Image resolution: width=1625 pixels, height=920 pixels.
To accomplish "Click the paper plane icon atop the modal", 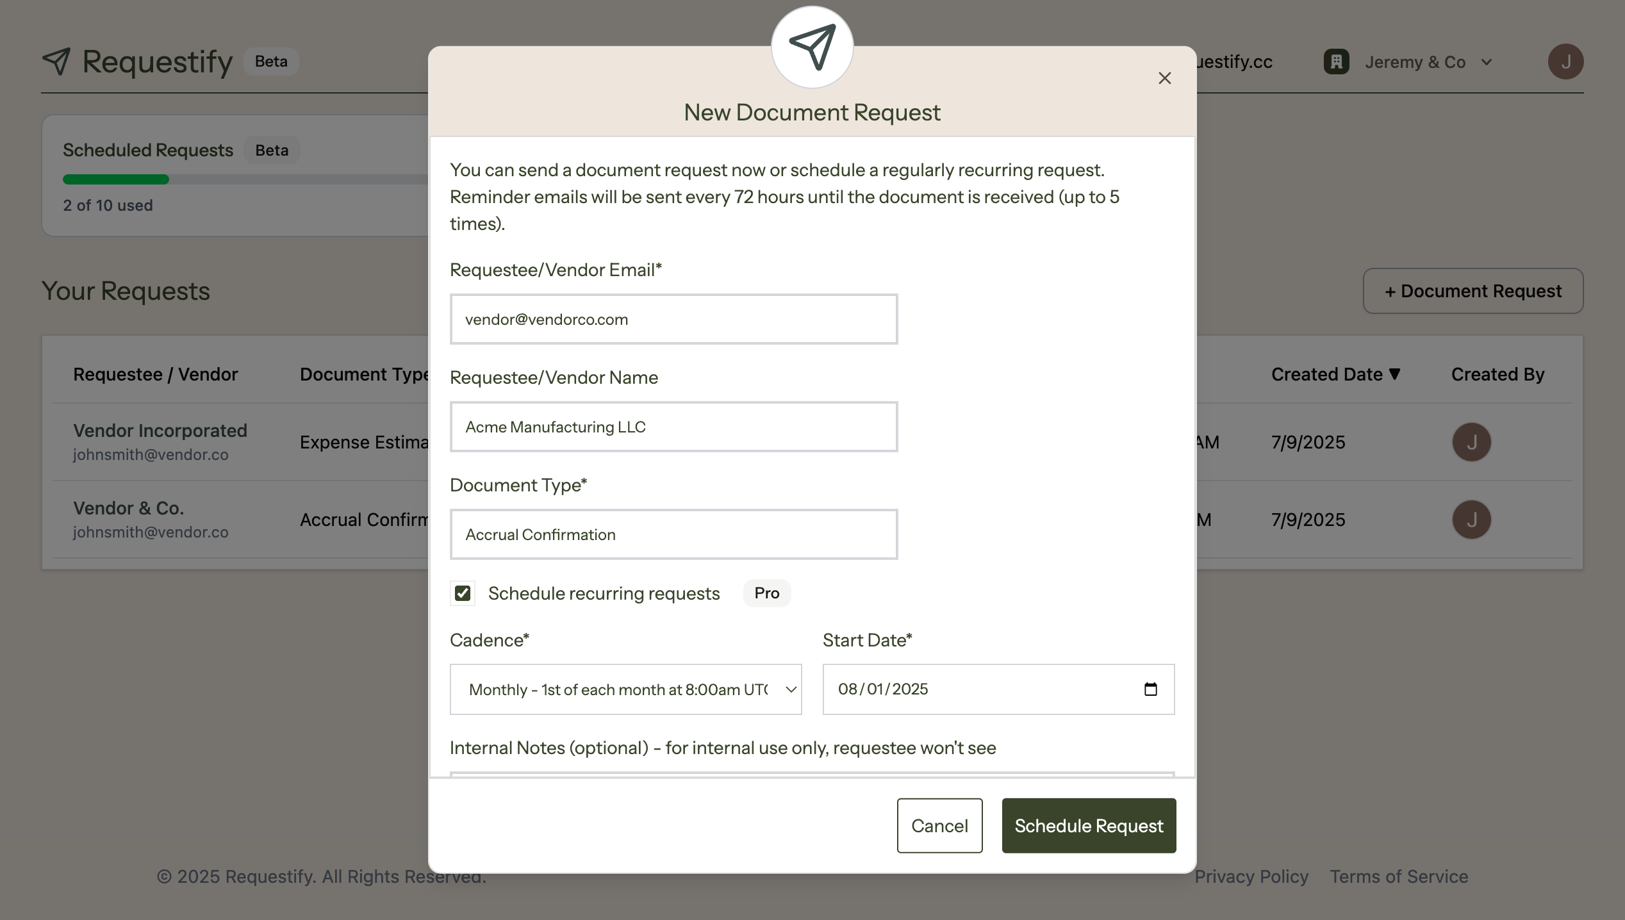I will point(812,47).
